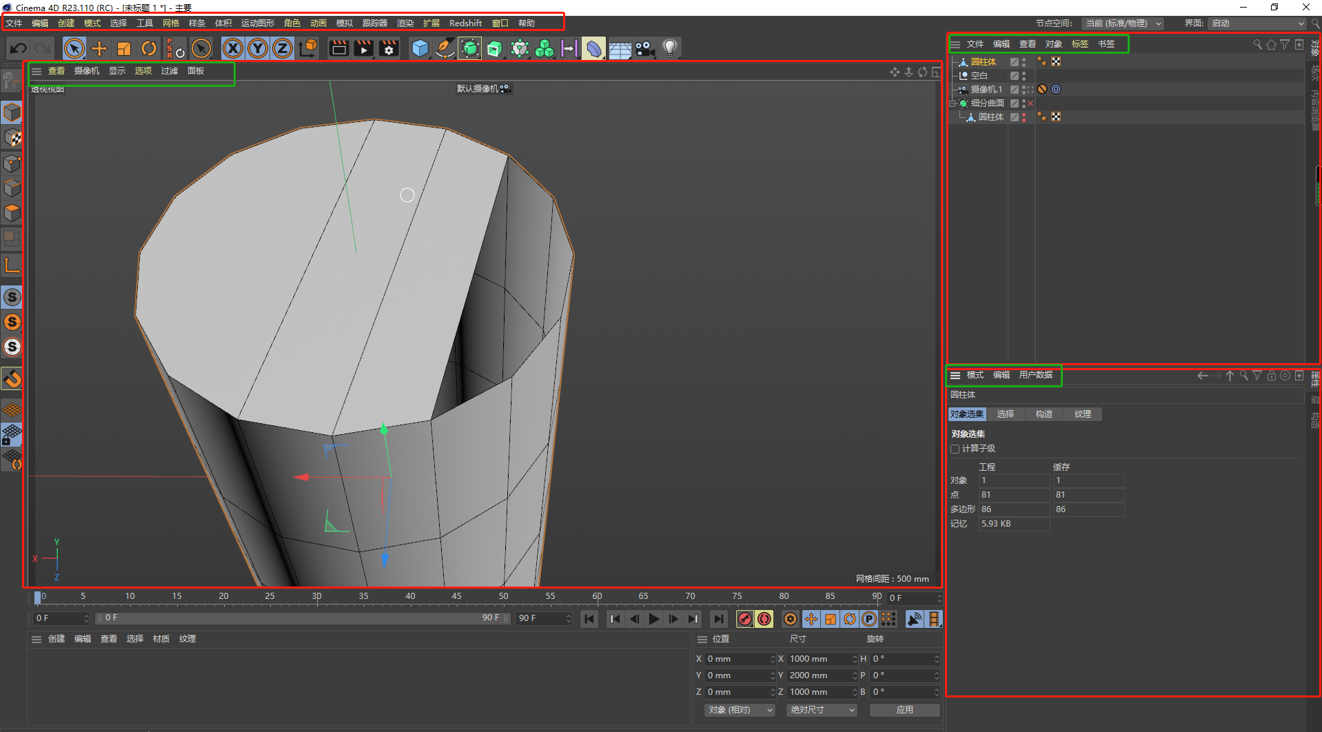Toggle Y axis lock
Viewport: 1322px width, 732px height.
258,48
